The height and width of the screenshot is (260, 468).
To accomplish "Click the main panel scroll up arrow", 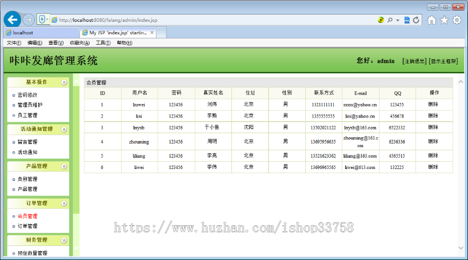I will pos(461,82).
